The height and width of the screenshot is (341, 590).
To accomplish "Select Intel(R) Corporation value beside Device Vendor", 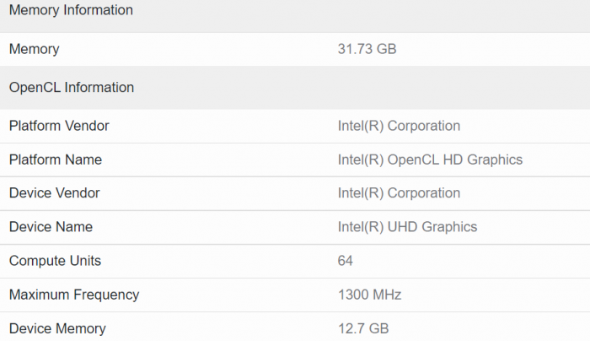I will click(x=399, y=193).
